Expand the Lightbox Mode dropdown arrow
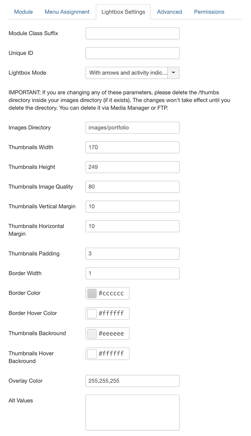Image resolution: width=251 pixels, height=436 pixels. click(174, 73)
